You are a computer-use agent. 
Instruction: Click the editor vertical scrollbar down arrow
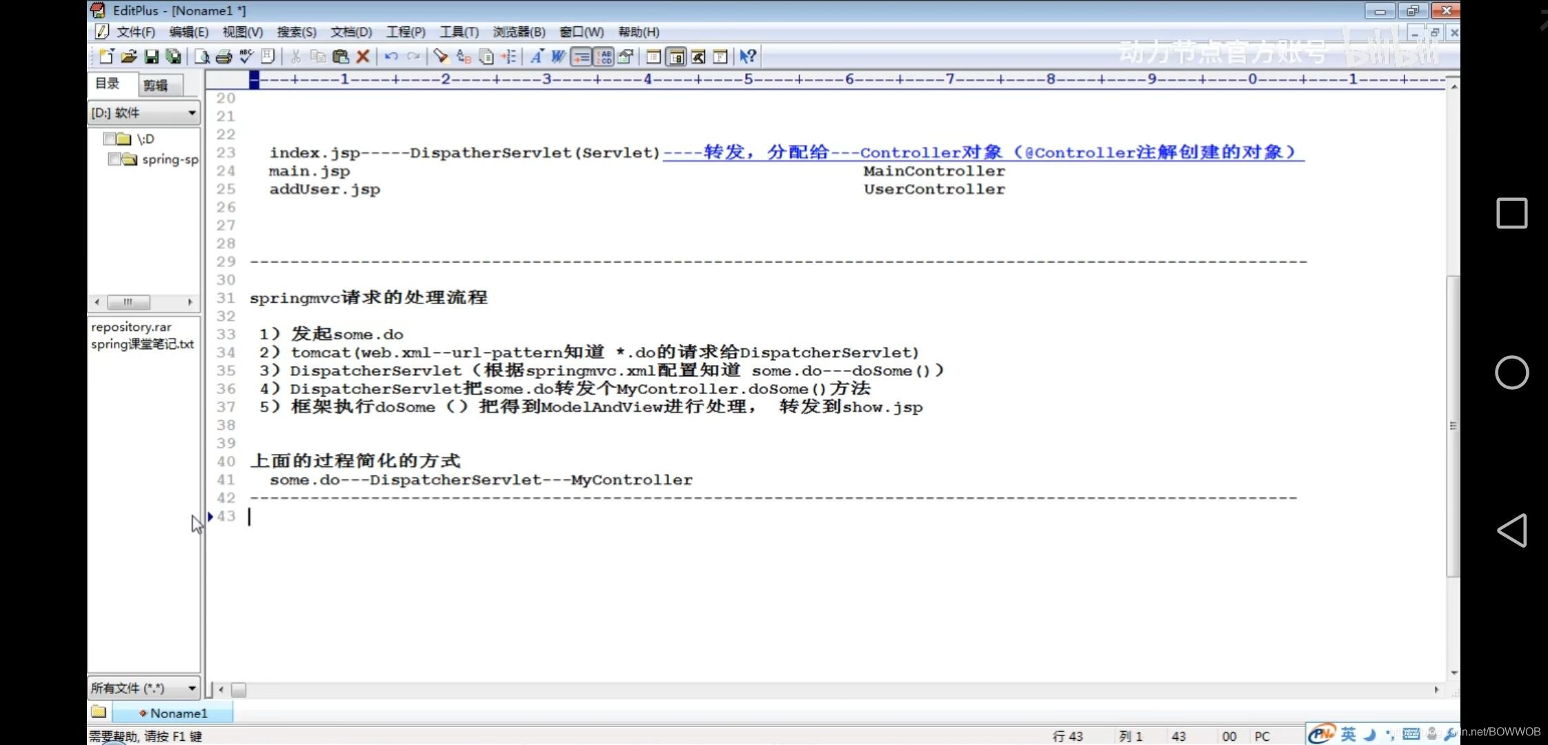click(x=1453, y=673)
